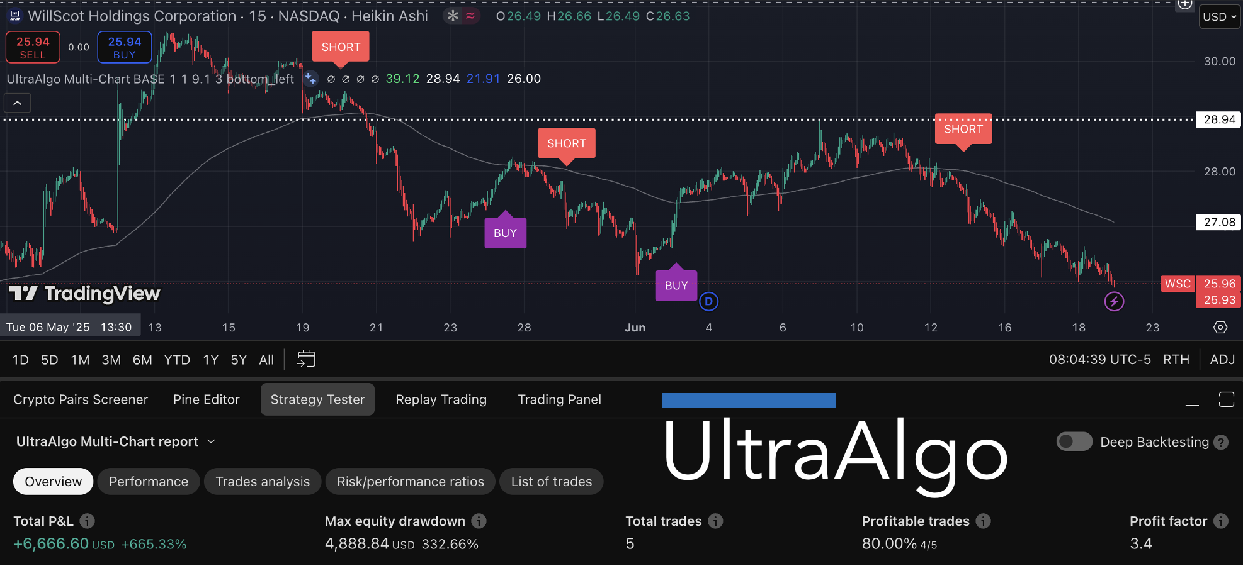Click the asterisk market status icon

(453, 16)
